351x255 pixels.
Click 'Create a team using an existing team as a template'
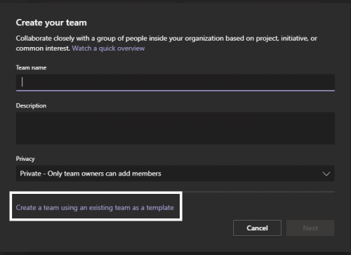tap(95, 207)
